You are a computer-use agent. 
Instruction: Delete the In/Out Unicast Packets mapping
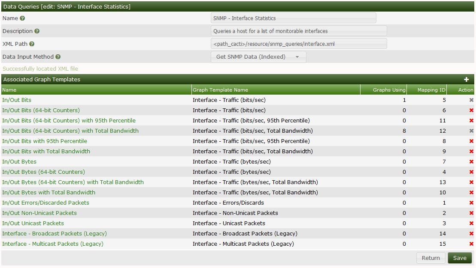click(471, 223)
